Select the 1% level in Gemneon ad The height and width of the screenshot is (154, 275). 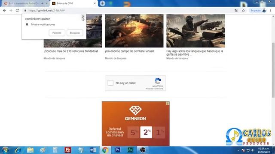tap(159, 132)
